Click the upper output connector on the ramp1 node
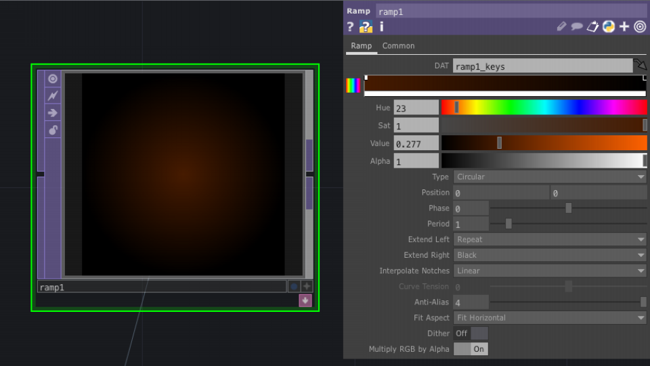This screenshot has height=366, width=650. click(309, 155)
